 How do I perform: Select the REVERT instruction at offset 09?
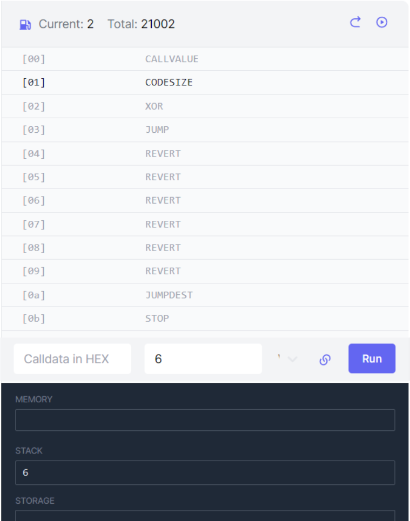pos(205,271)
